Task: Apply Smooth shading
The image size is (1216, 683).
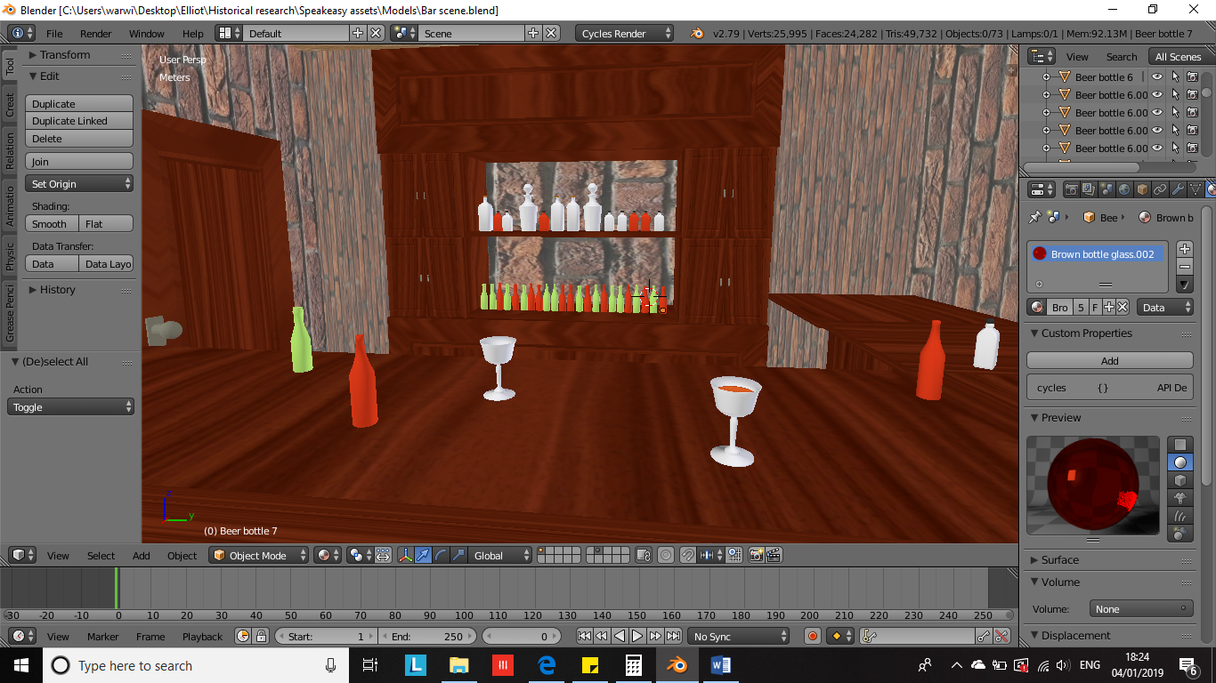Action: pos(51,224)
